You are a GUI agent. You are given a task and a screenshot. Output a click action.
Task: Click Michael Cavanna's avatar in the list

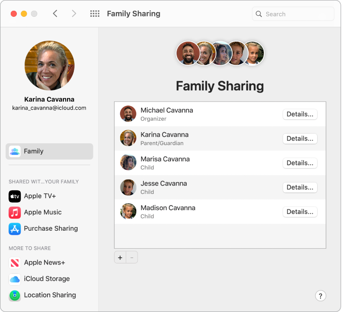pos(128,114)
